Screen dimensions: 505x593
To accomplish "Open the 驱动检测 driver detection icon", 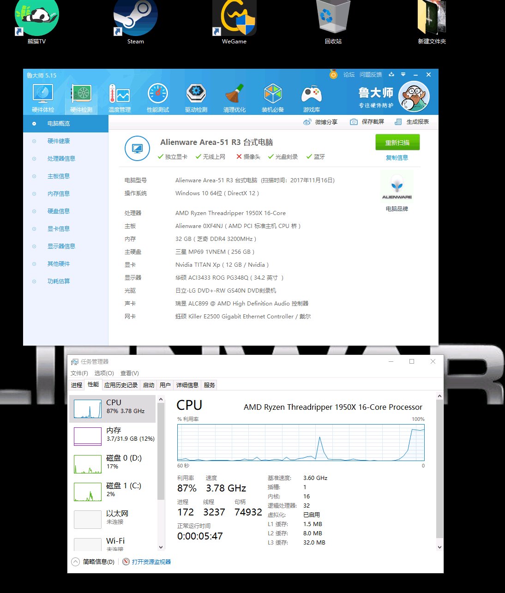I will point(196,98).
